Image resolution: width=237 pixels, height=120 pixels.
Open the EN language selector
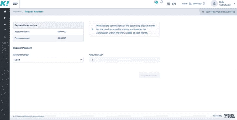(x=171, y=4)
